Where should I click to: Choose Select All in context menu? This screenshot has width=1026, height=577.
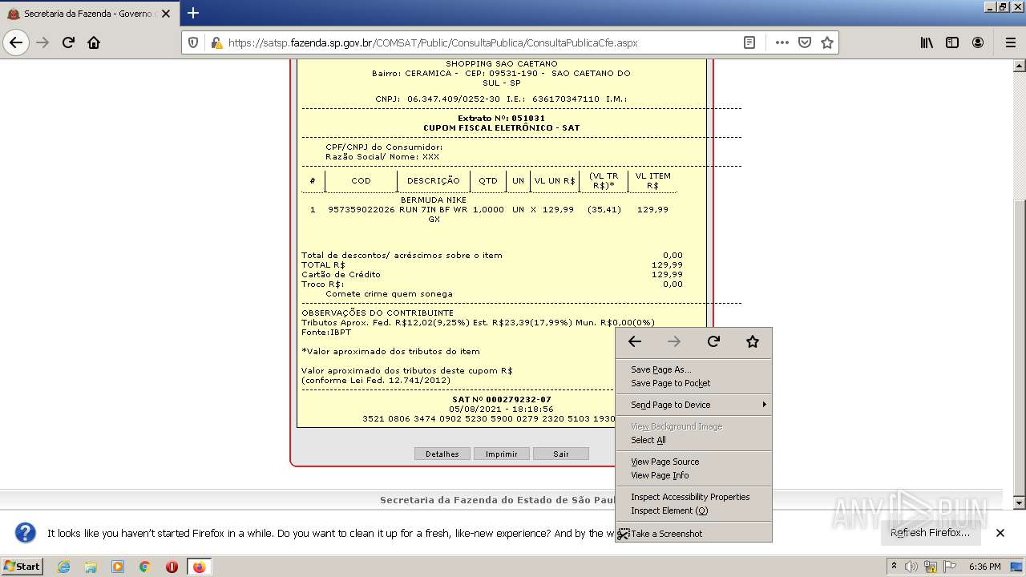[693, 440]
